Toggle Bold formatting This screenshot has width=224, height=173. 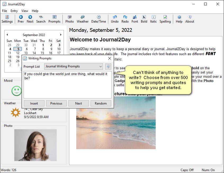(x=144, y=19)
